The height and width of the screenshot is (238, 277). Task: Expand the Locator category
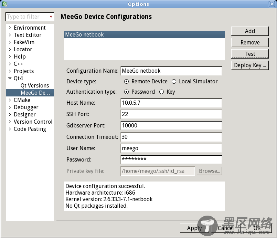click(x=10, y=50)
